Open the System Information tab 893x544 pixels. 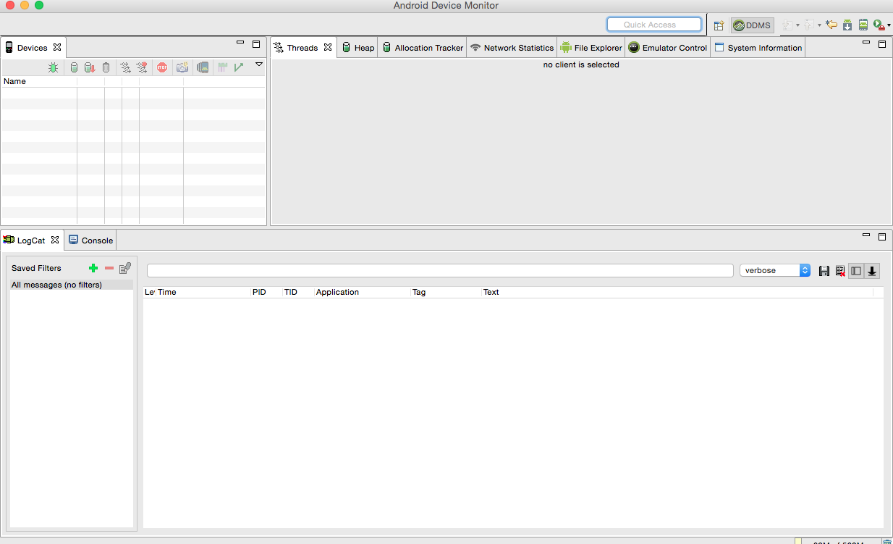(x=758, y=48)
